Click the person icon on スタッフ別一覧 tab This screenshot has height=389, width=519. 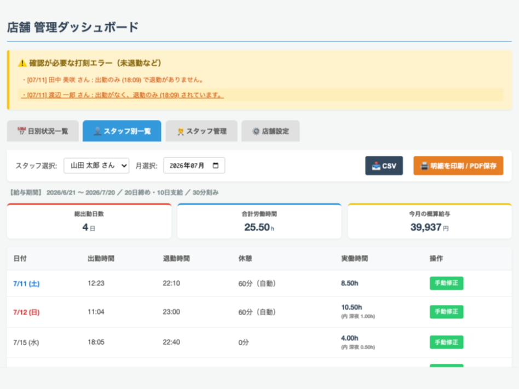coord(97,131)
